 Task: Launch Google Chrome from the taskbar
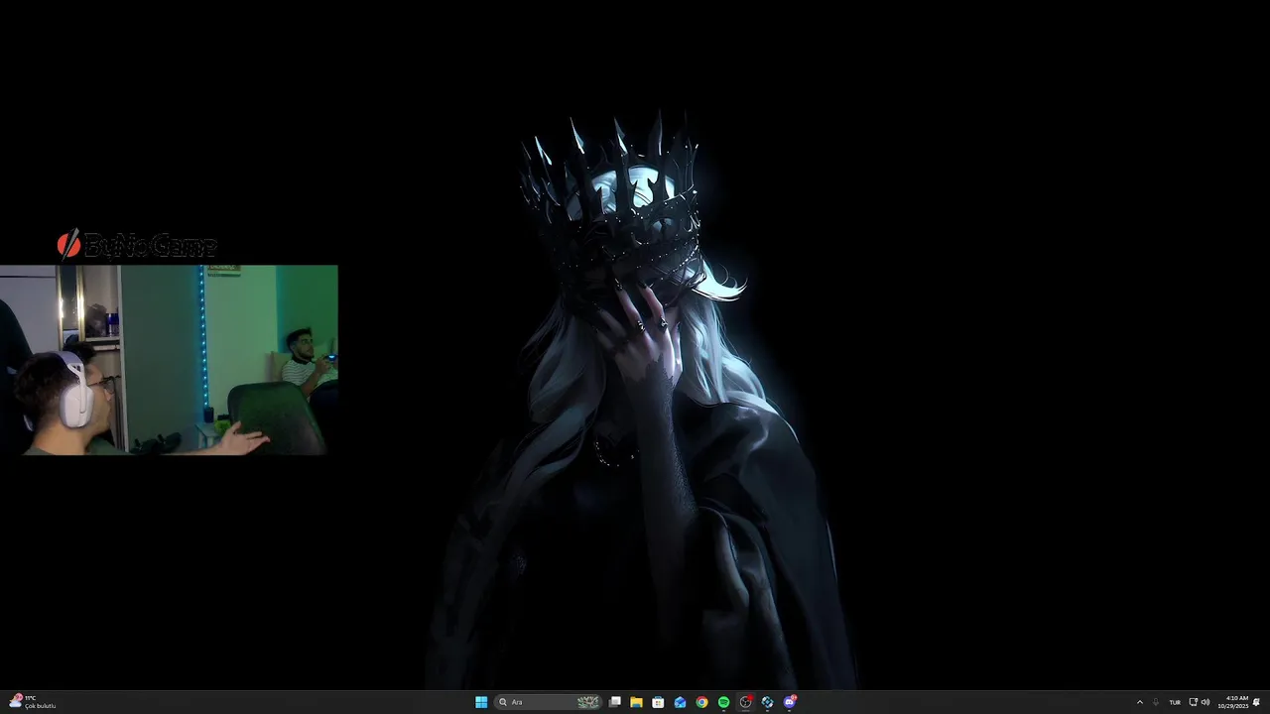point(701,702)
